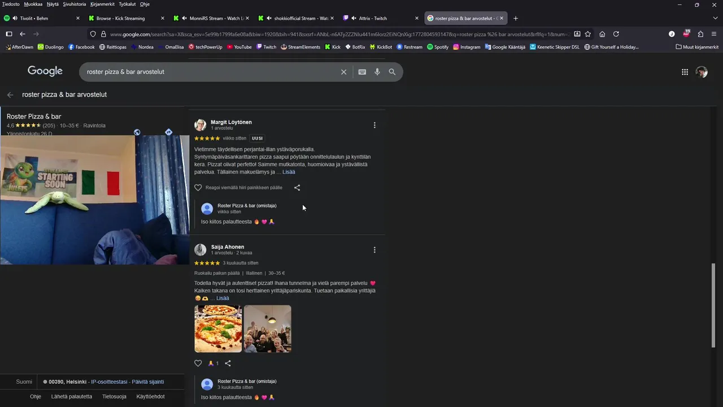
Task: Reload the current page
Action: coord(616,34)
